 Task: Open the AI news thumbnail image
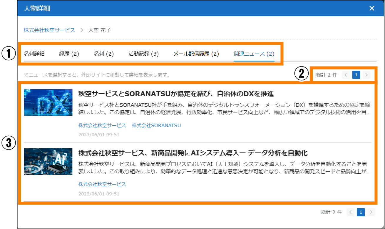click(x=48, y=162)
